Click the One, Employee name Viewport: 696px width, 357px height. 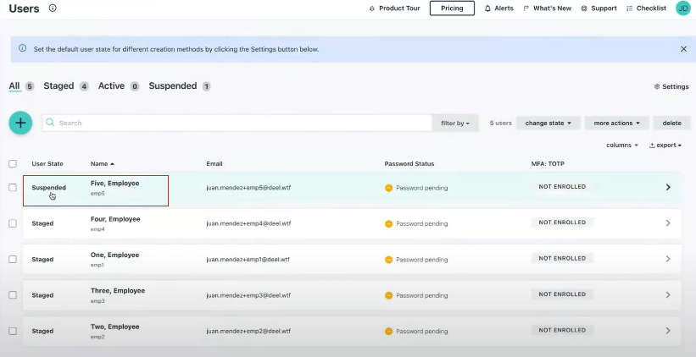pyautogui.click(x=115, y=255)
